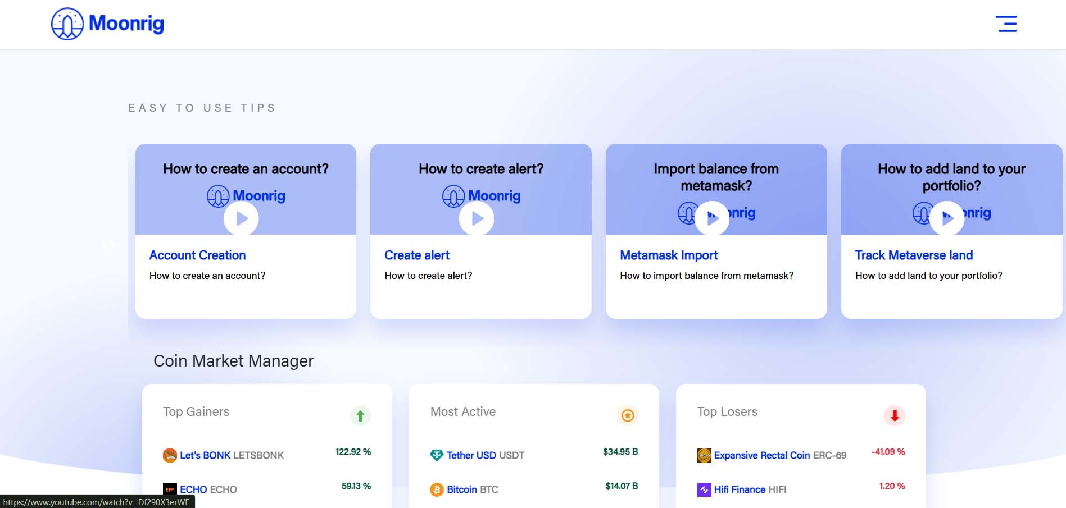
Task: Play the 'How to add land to your portfolio?' video
Action: tap(947, 218)
